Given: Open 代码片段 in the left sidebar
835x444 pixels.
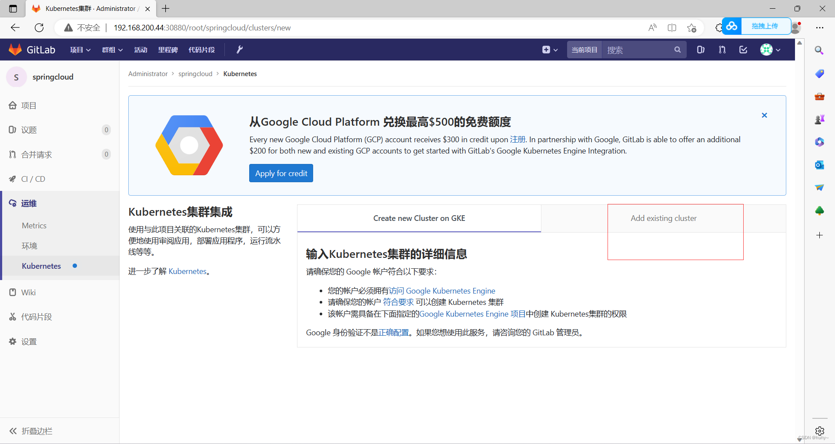Looking at the screenshot, I should [x=60, y=317].
